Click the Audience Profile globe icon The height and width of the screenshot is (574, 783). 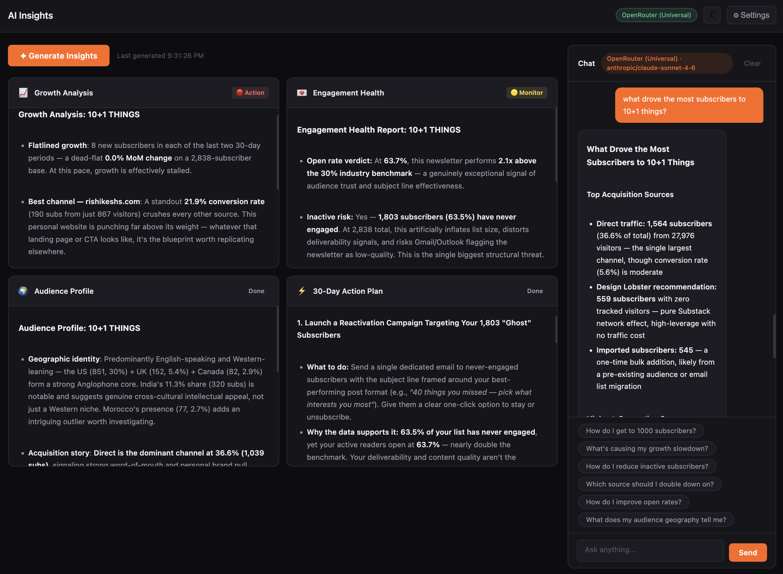pos(23,291)
